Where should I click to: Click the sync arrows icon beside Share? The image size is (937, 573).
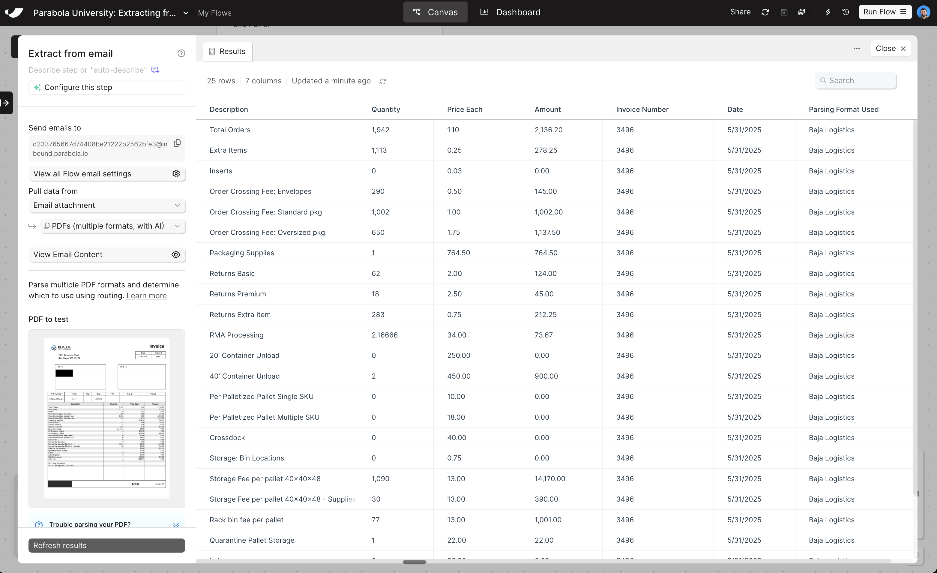[765, 12]
